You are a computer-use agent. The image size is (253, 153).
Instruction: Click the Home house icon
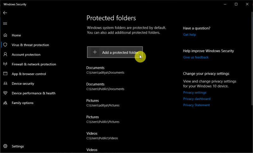coord(5,35)
